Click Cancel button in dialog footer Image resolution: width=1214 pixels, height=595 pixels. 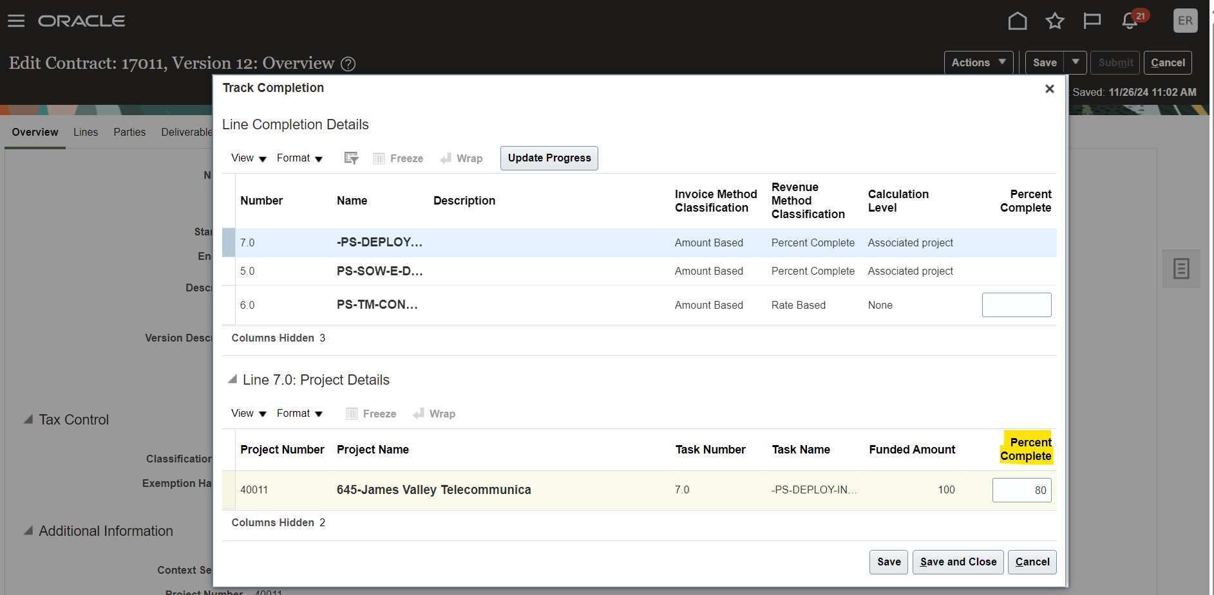point(1032,562)
